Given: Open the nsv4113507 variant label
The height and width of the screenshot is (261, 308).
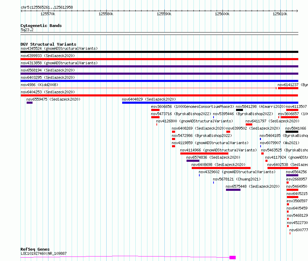Looking at the screenshot, I should pos(297,106).
